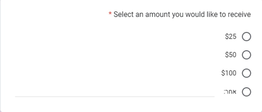Viewport: 262px width, 112px height.
Task: Select the אחר (other) radio button
Action: 247,92
